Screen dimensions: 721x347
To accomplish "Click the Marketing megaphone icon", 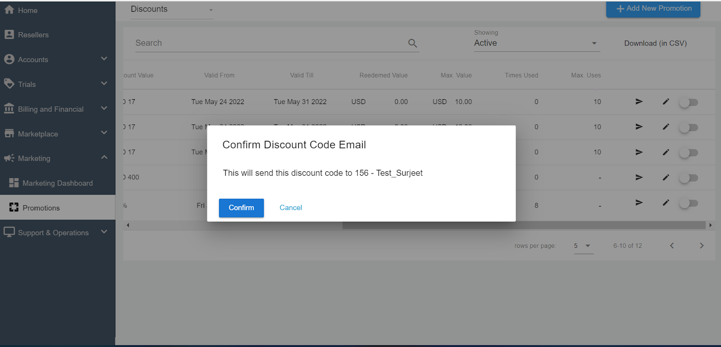I will 9,158.
